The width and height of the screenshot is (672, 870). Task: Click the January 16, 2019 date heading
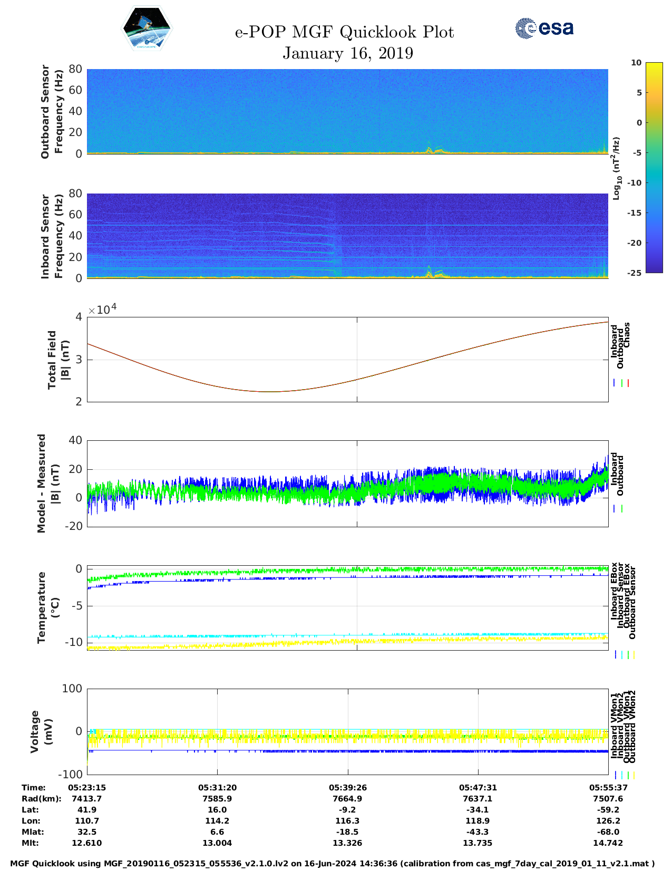(348, 53)
